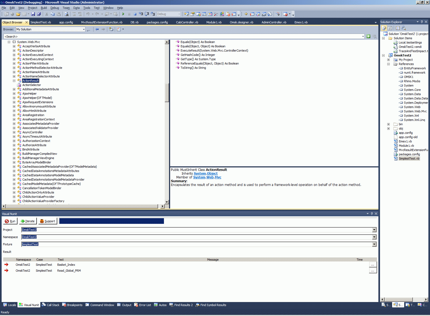The height and width of the screenshot is (316, 430).
Task: Start debugging with the green Continue arrow
Action: (x=123, y=14)
